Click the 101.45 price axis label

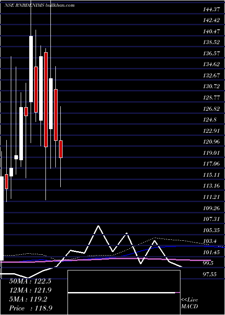coord(212,252)
